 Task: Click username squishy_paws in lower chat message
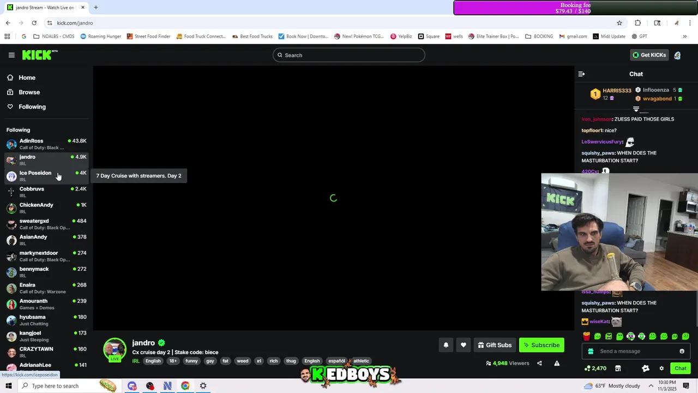pos(598,303)
